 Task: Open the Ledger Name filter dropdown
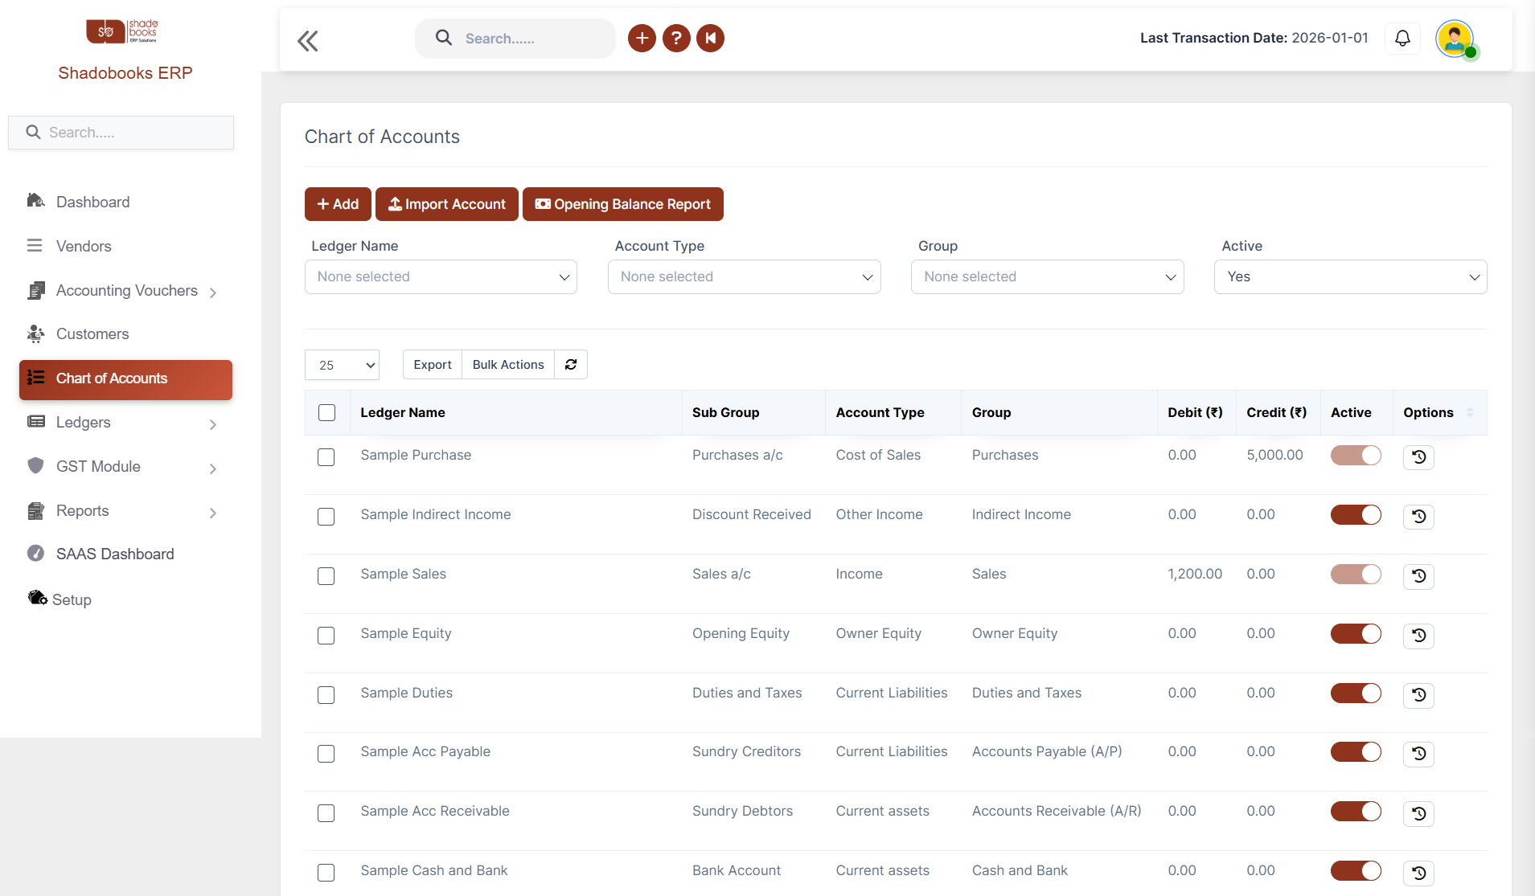[x=441, y=276]
